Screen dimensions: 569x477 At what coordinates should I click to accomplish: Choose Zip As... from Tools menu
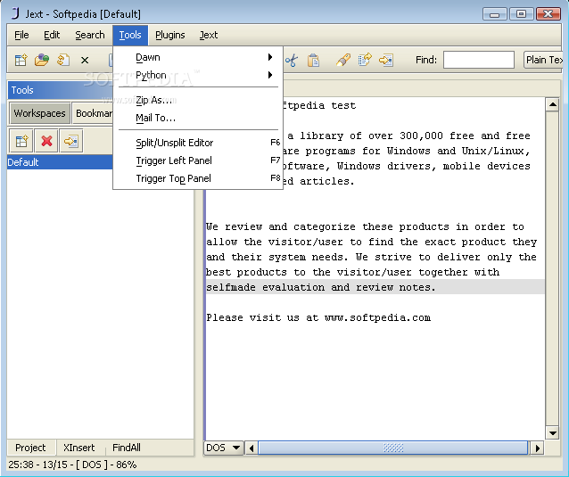(198, 100)
